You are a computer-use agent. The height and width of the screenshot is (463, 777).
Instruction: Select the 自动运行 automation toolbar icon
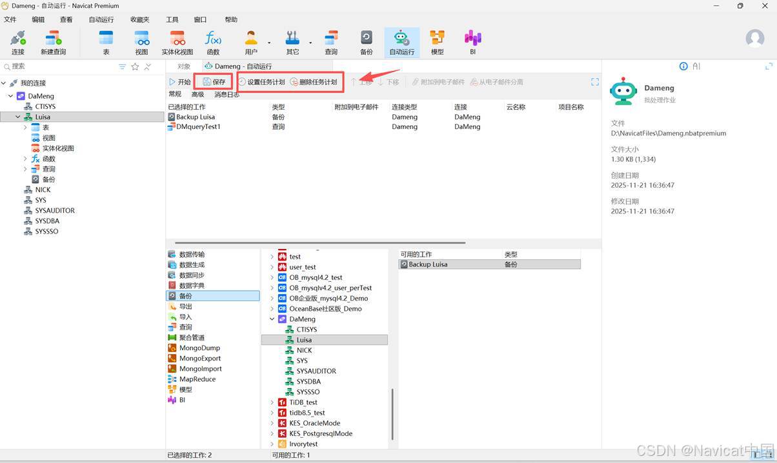point(402,43)
